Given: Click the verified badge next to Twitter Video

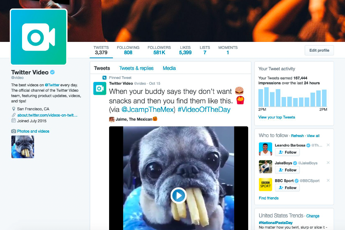Looking at the screenshot, I should (52, 72).
